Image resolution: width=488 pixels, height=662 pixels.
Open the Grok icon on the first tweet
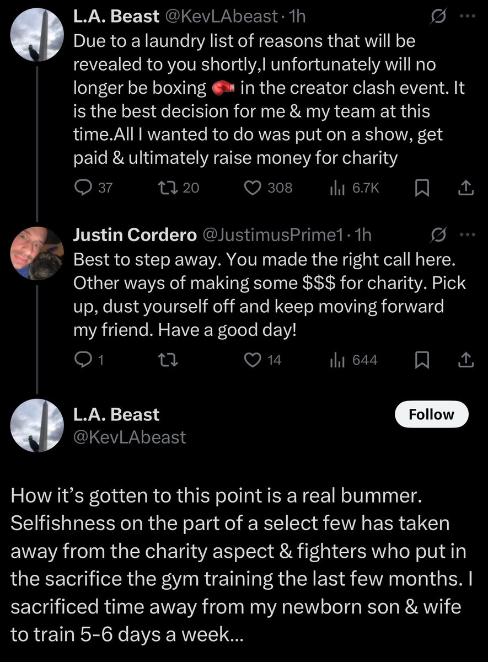438,18
